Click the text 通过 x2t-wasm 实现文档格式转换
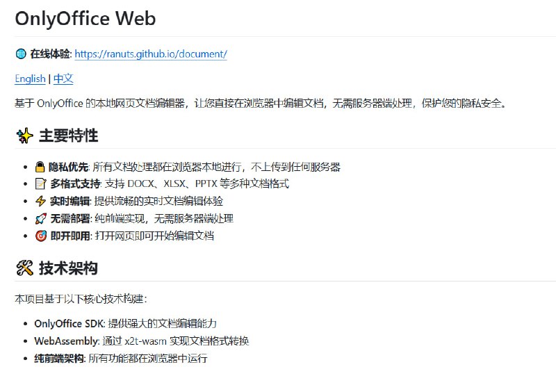 (x=176, y=341)
